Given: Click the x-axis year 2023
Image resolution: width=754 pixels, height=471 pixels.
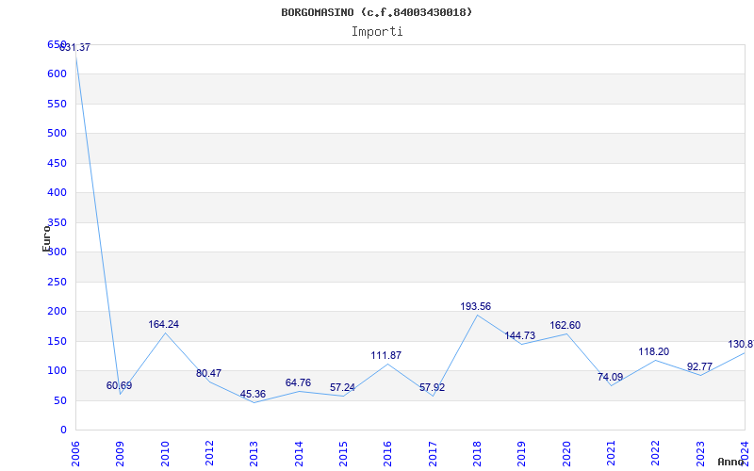Looking at the screenshot, I should point(700,454).
